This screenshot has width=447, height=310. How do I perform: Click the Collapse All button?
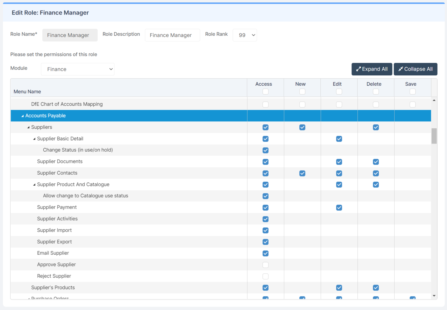click(x=415, y=69)
